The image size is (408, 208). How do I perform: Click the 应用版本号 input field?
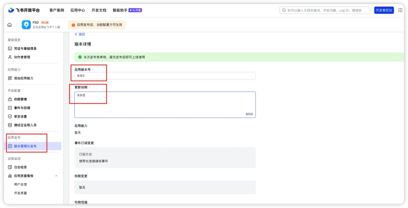165,76
